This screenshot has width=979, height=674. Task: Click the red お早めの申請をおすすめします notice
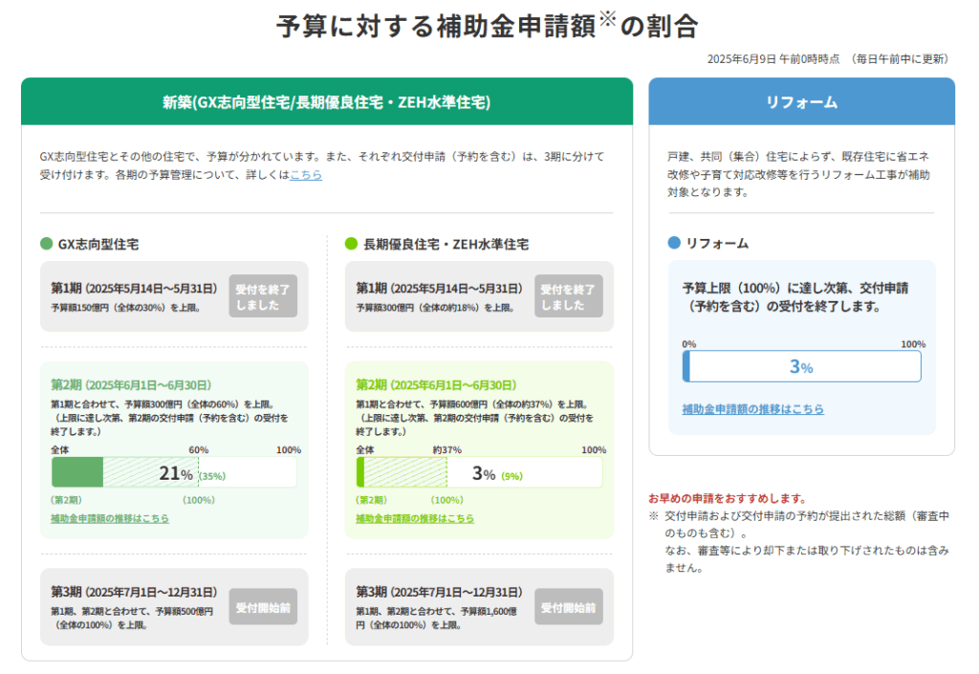(727, 498)
